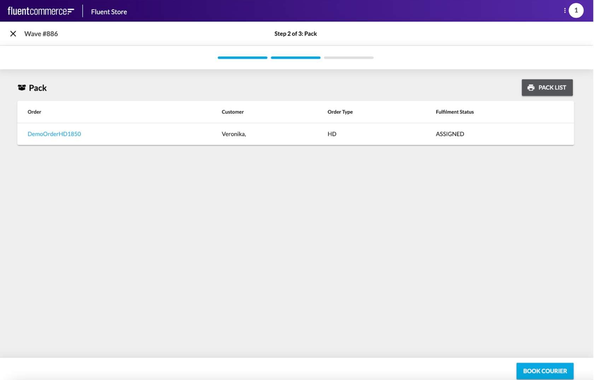Select the second progress step bar

pos(296,58)
